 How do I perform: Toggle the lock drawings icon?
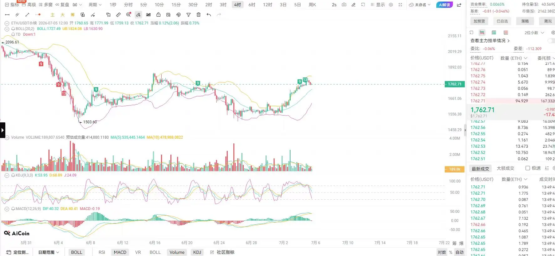click(158, 15)
